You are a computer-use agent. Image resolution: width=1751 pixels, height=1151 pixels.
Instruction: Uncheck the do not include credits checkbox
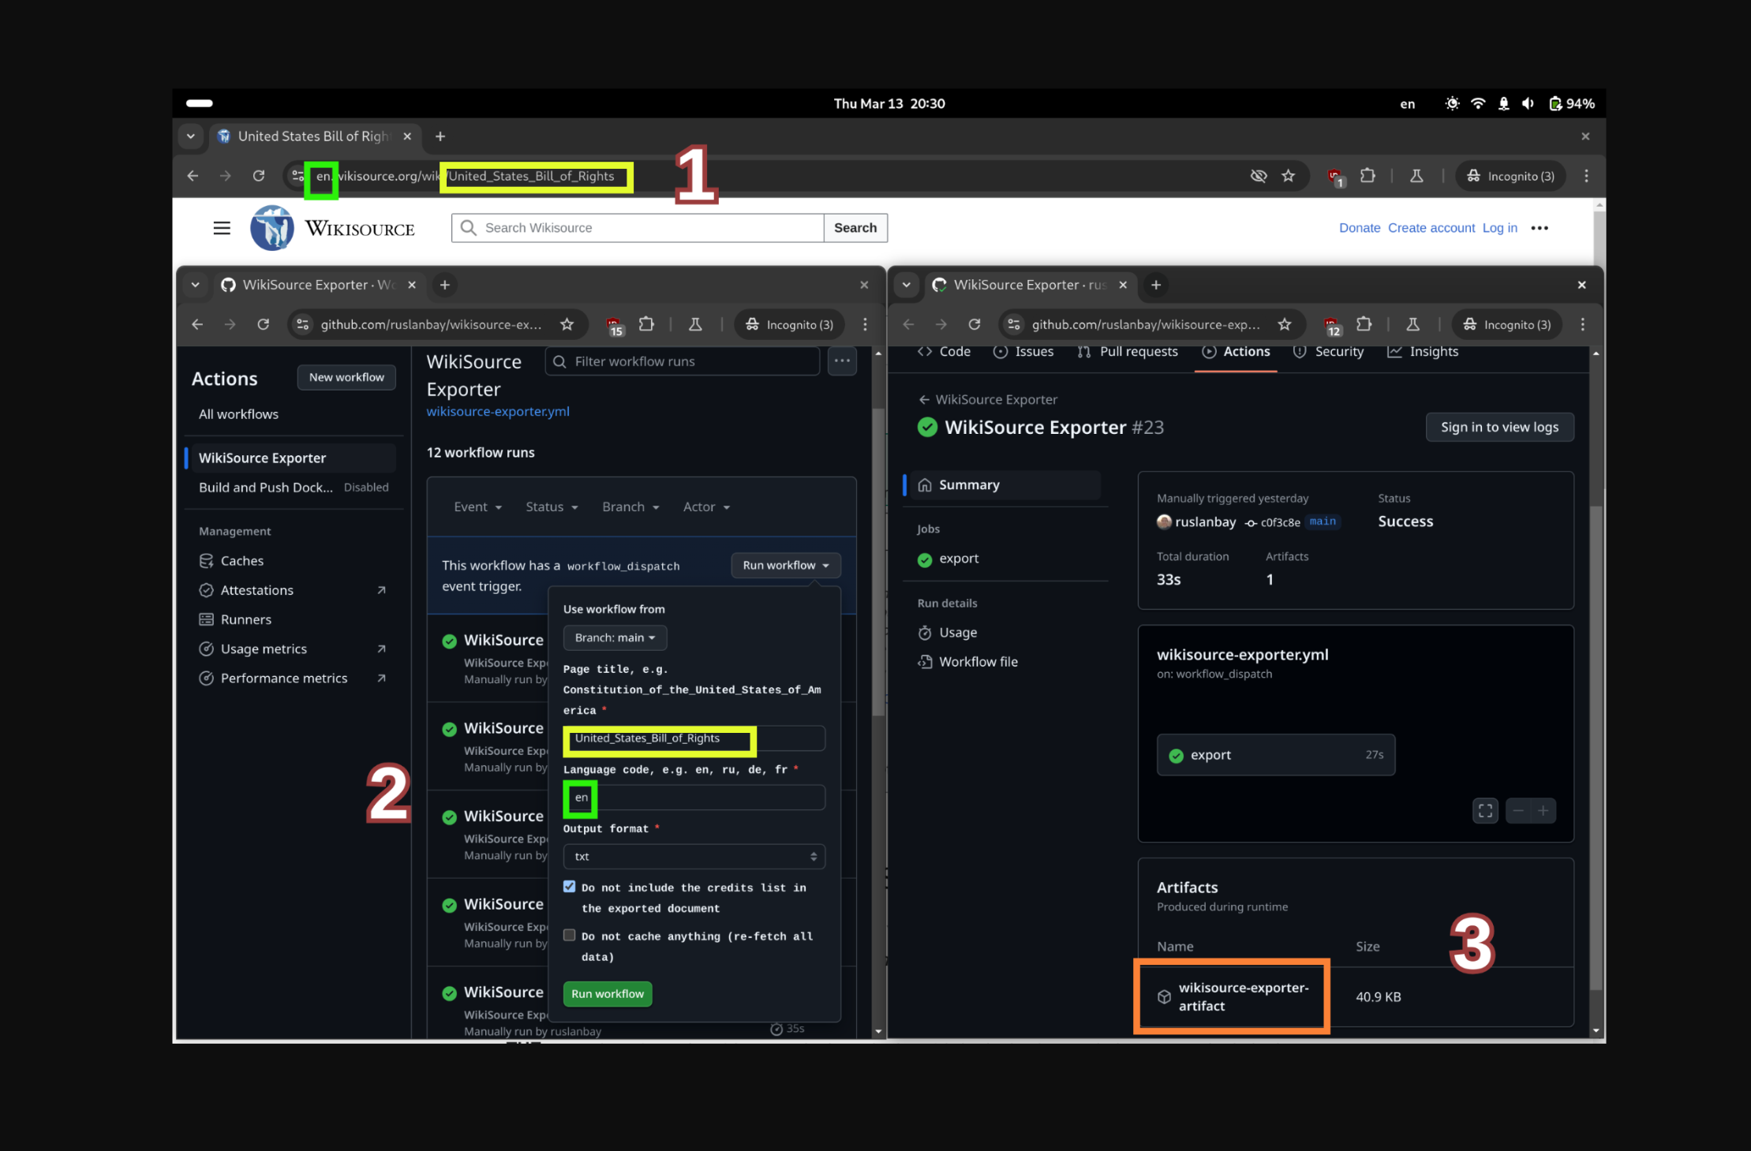point(570,887)
